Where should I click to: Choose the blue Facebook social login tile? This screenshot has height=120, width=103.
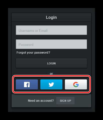pos(27,84)
